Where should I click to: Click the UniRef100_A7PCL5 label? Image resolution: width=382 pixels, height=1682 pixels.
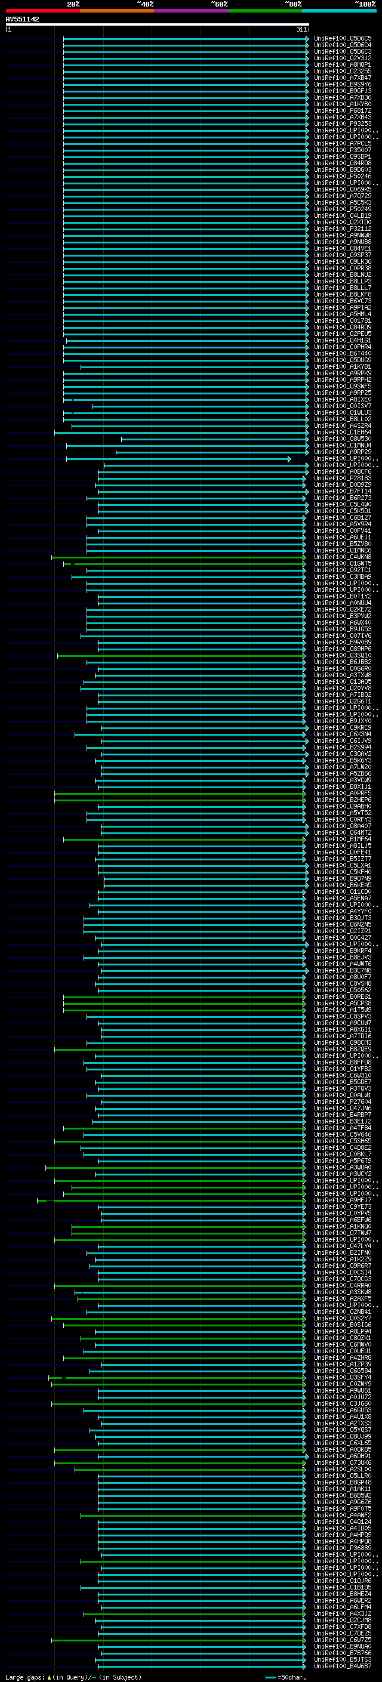[342, 144]
